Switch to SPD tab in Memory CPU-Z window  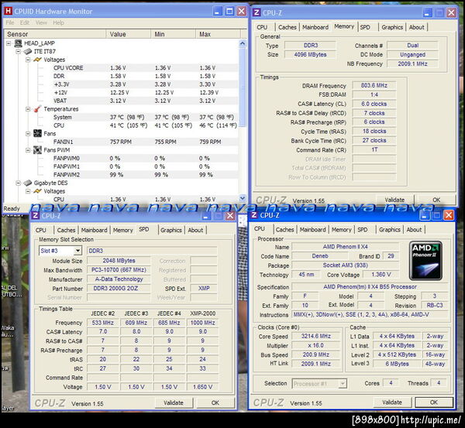coord(365,27)
